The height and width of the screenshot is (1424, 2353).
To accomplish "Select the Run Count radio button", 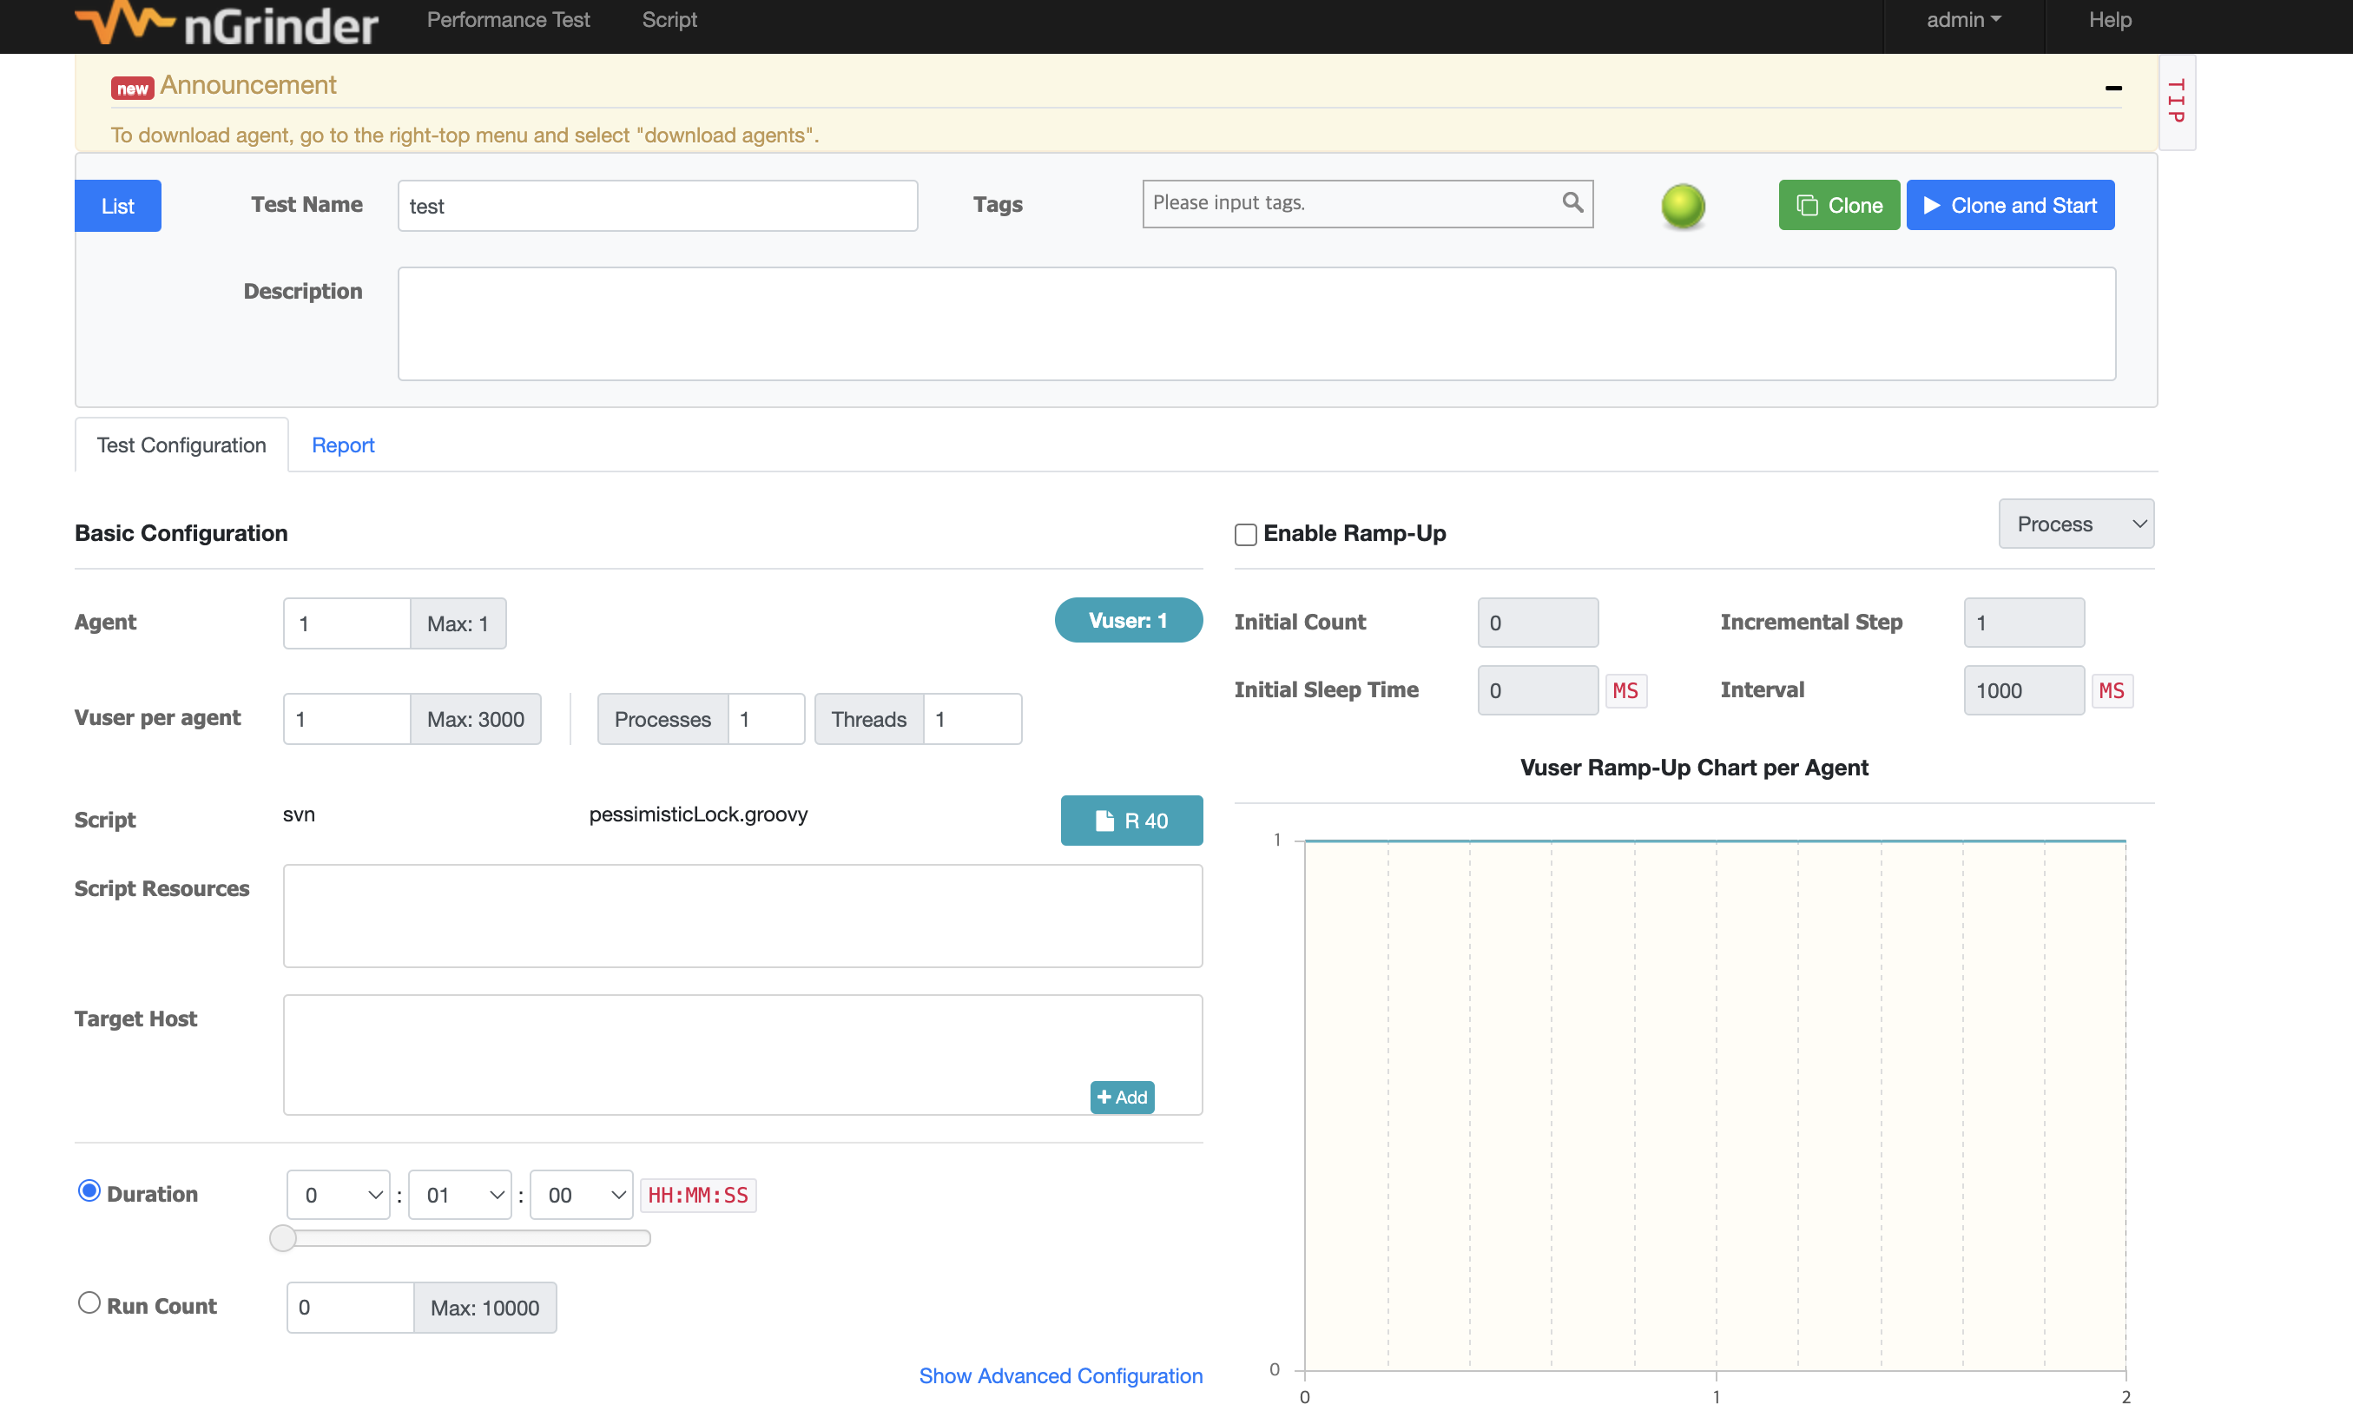I will point(89,1302).
